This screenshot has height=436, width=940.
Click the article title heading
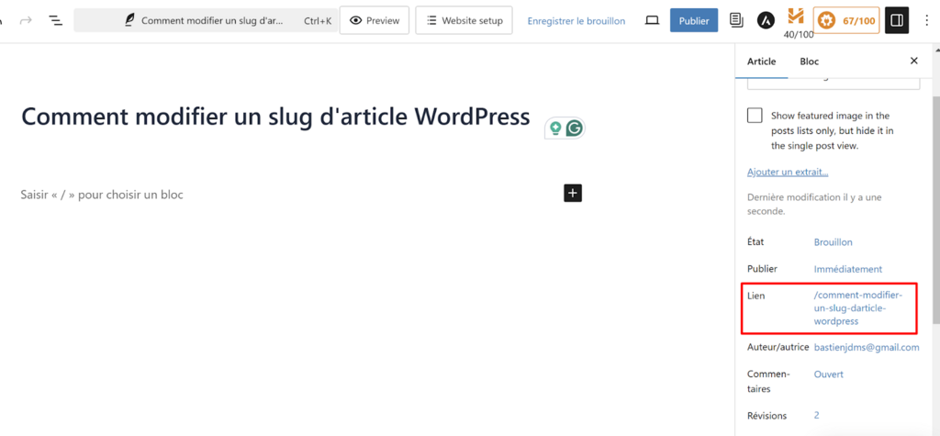coord(275,117)
